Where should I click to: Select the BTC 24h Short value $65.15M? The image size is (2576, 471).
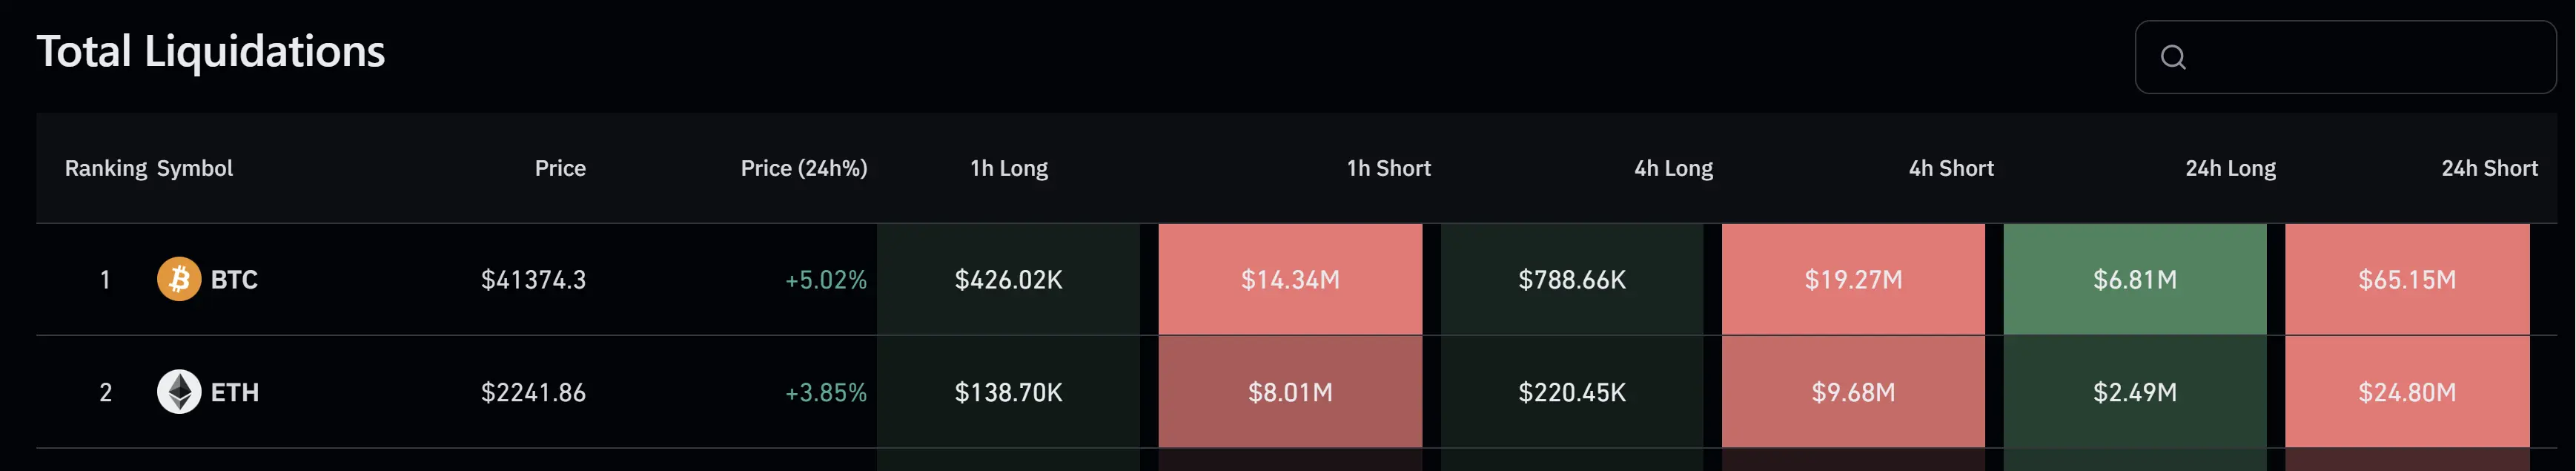point(2407,280)
